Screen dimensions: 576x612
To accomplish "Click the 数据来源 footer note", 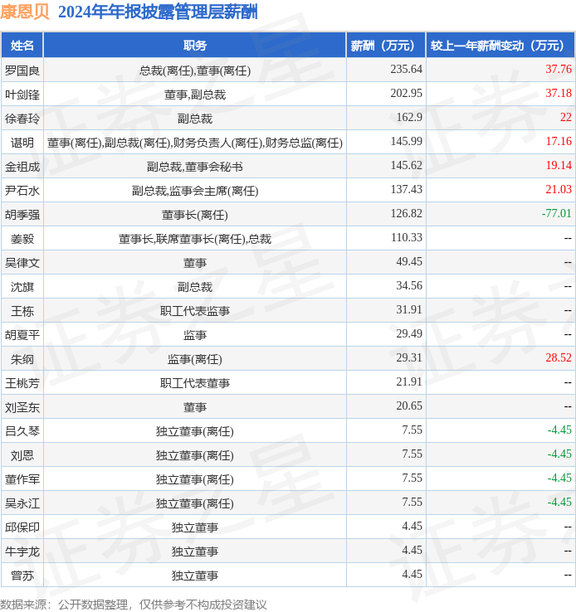I will [x=133, y=605].
